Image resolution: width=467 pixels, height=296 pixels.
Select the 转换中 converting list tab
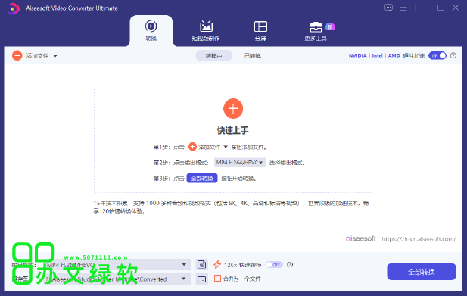pyautogui.click(x=213, y=56)
